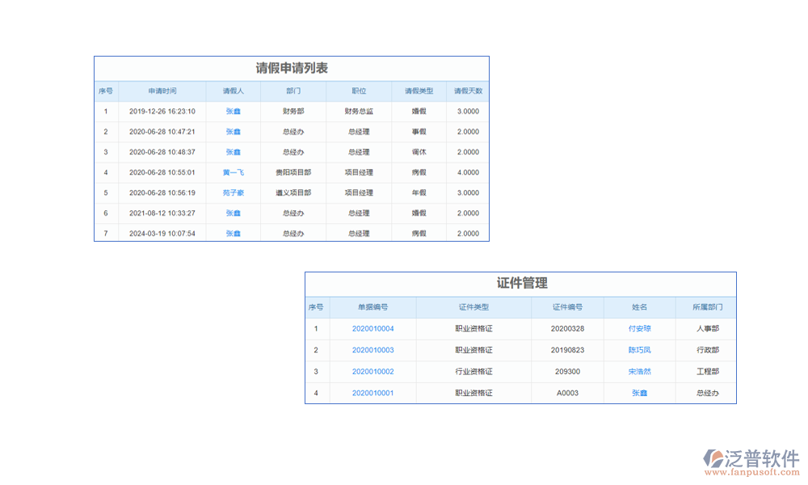The width and height of the screenshot is (808, 485).
Task: Select the certificate number A0003 cell
Action: click(x=567, y=393)
